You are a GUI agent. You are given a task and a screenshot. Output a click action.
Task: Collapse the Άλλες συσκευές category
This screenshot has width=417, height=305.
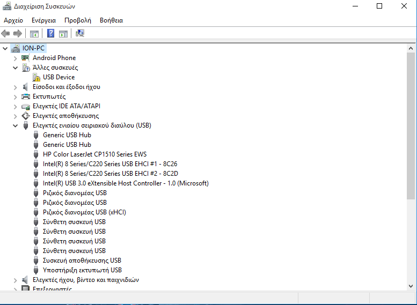tap(16, 68)
